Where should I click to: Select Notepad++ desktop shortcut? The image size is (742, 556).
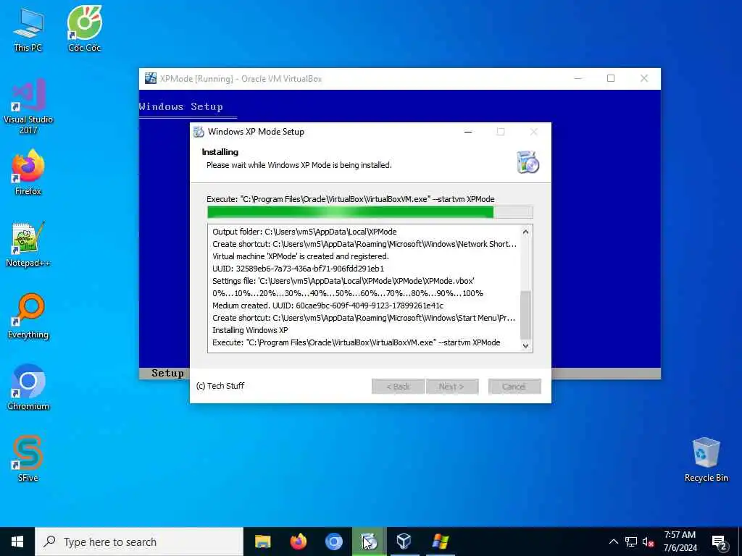point(28,245)
